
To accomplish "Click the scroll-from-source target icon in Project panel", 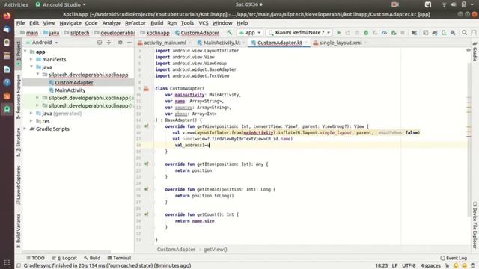I will (x=100, y=43).
